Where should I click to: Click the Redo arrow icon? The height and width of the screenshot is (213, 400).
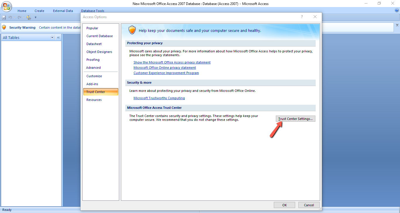19,18
